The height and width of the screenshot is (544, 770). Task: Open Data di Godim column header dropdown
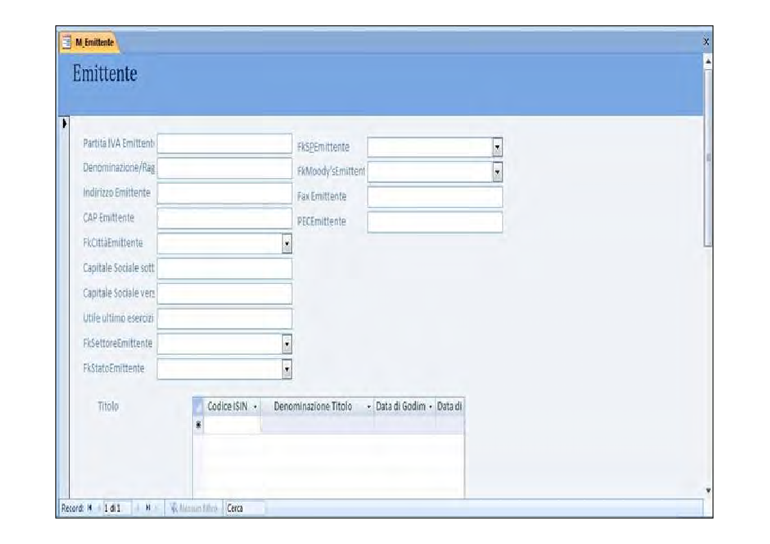click(430, 407)
